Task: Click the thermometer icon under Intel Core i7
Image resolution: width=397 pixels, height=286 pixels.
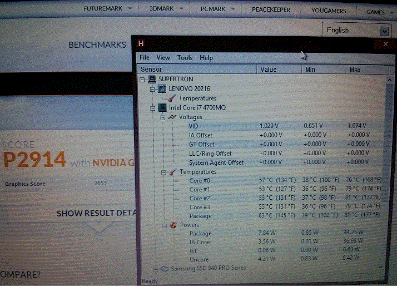Action: point(173,172)
